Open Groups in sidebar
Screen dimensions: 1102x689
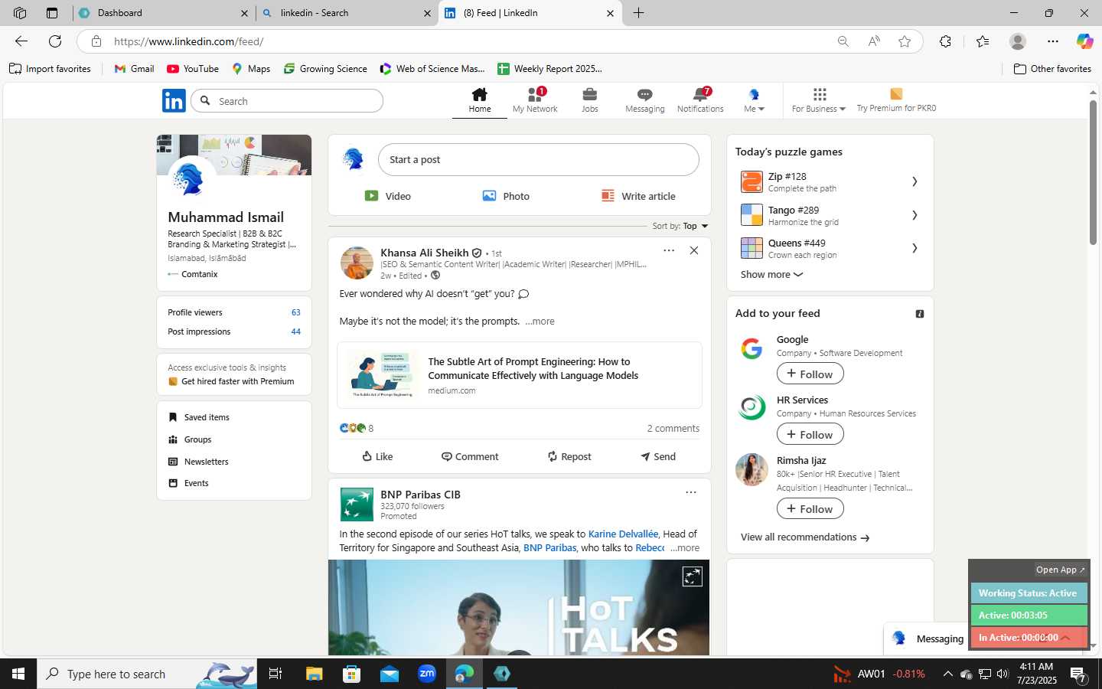[x=190, y=439]
